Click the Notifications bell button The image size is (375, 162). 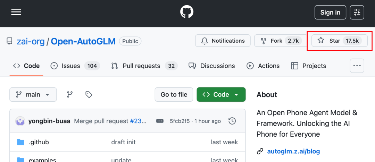pos(223,41)
